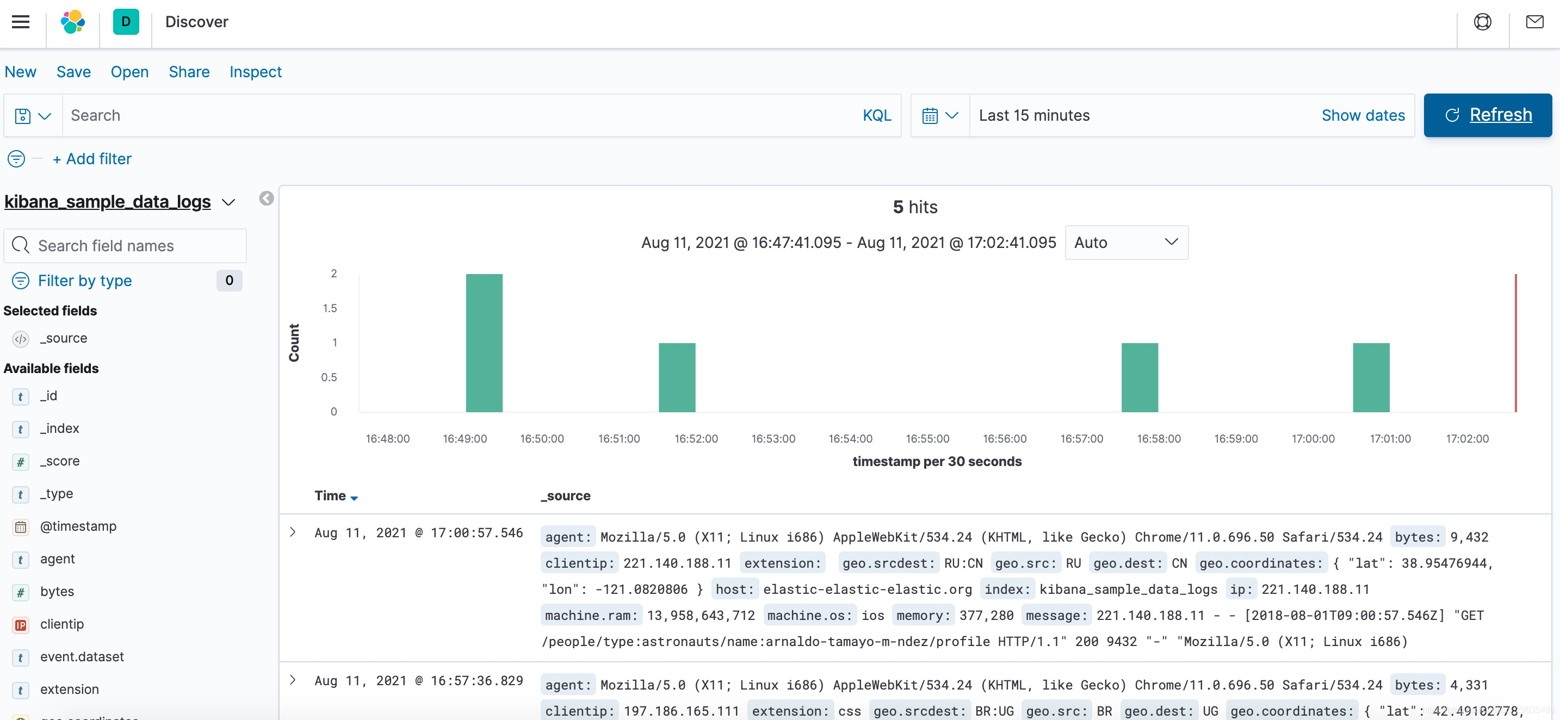Screen dimensions: 1560x720
Task: Expand the 17:00:57.546 document row
Action: coord(293,532)
